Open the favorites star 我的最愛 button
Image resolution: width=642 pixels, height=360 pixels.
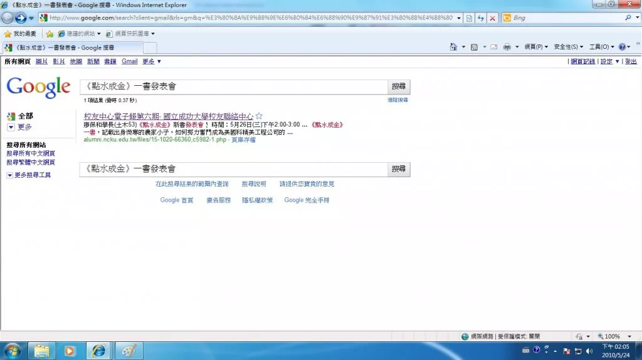[20, 34]
